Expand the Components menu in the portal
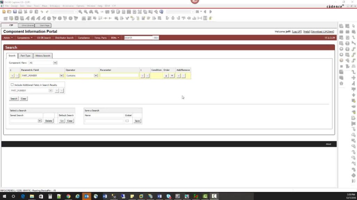Screen dimensions: 357x200 pos(25,38)
